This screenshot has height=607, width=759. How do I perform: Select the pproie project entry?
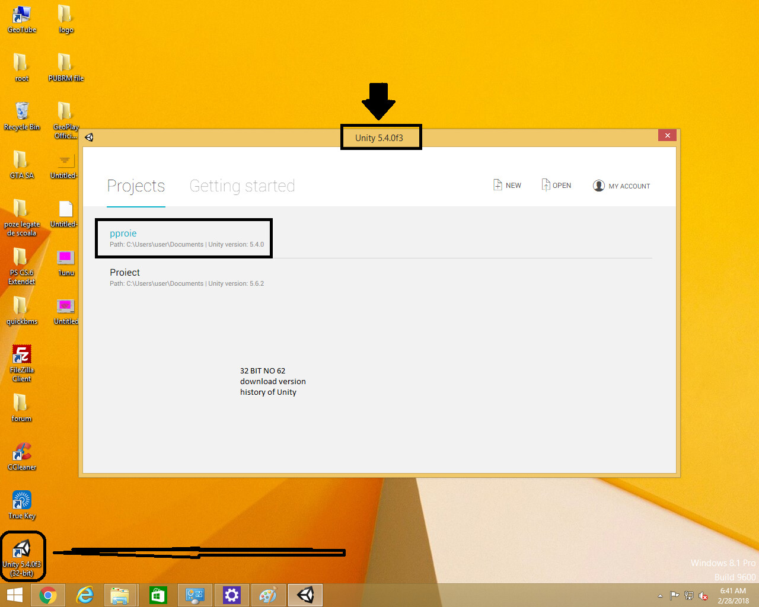[379, 238]
